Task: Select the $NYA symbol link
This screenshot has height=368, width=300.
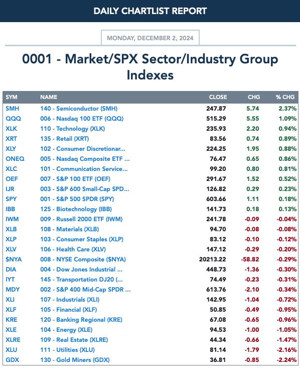Action: (14, 259)
